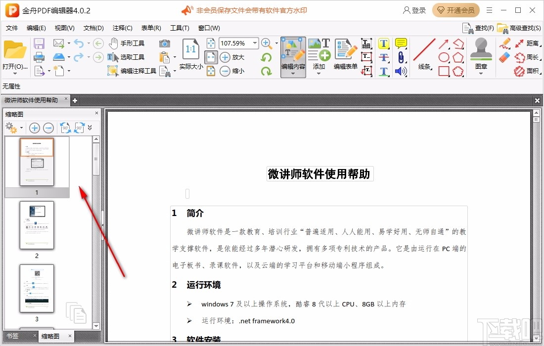Screen dimensions: 544x346
Task: Switch to the 书签 tab at bottom
Action: [13, 336]
